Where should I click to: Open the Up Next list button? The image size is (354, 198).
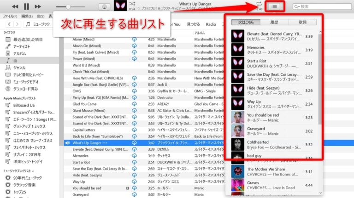274,6
